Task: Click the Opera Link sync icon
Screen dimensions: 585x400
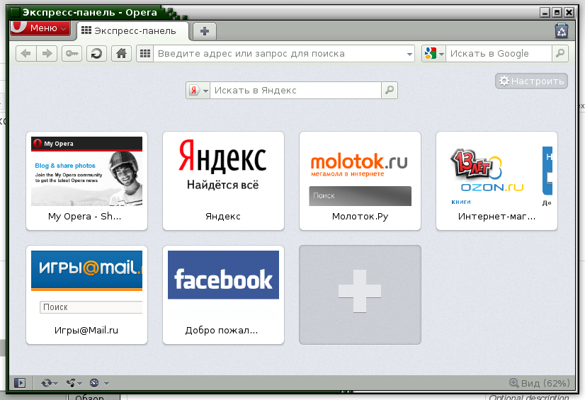Action: pyautogui.click(x=47, y=383)
